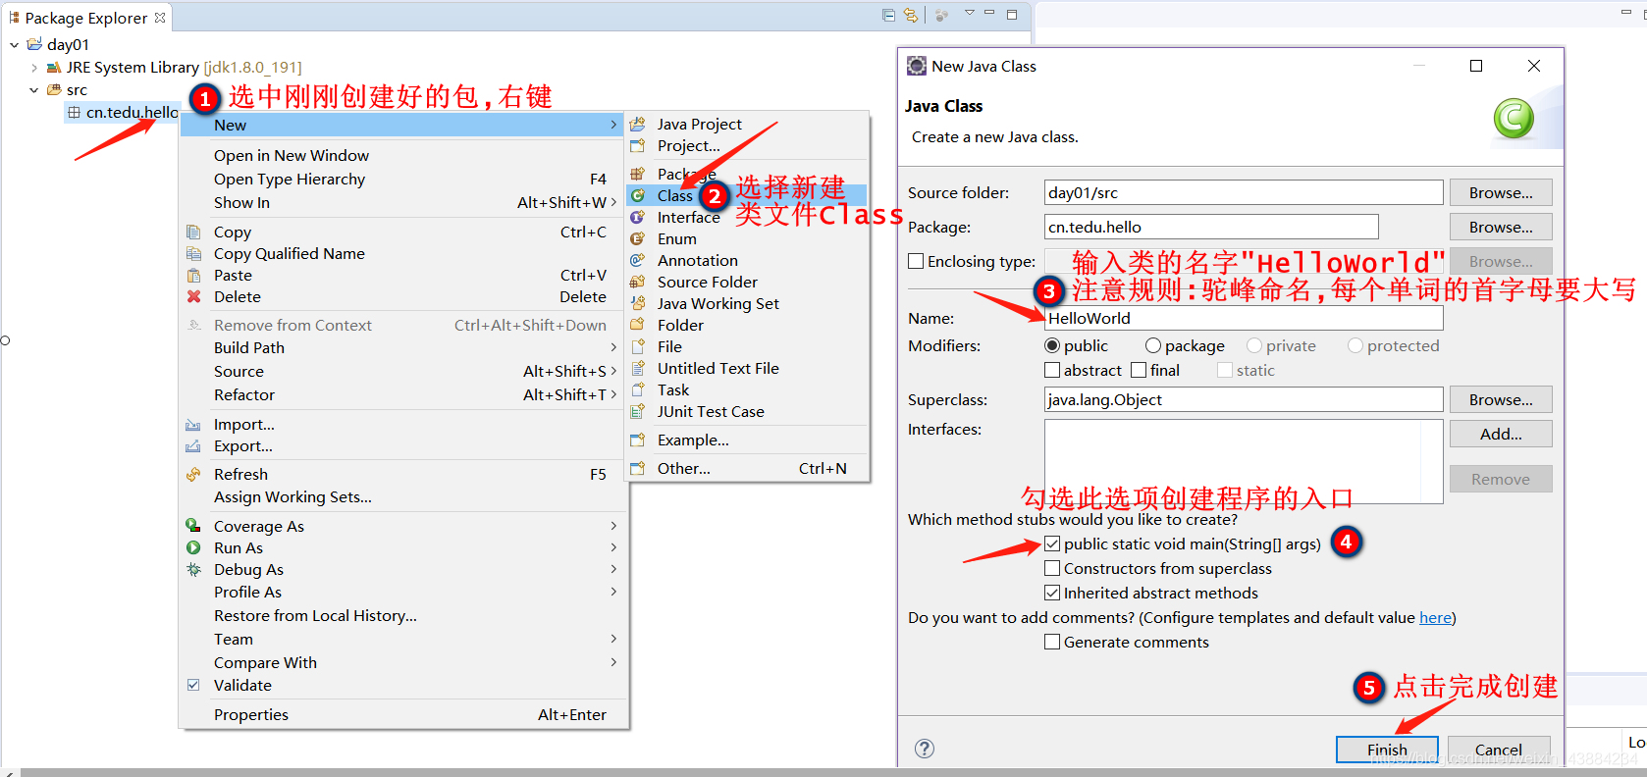Check Generate comments checkbox
Viewport: 1647px width, 777px height.
1052,642
